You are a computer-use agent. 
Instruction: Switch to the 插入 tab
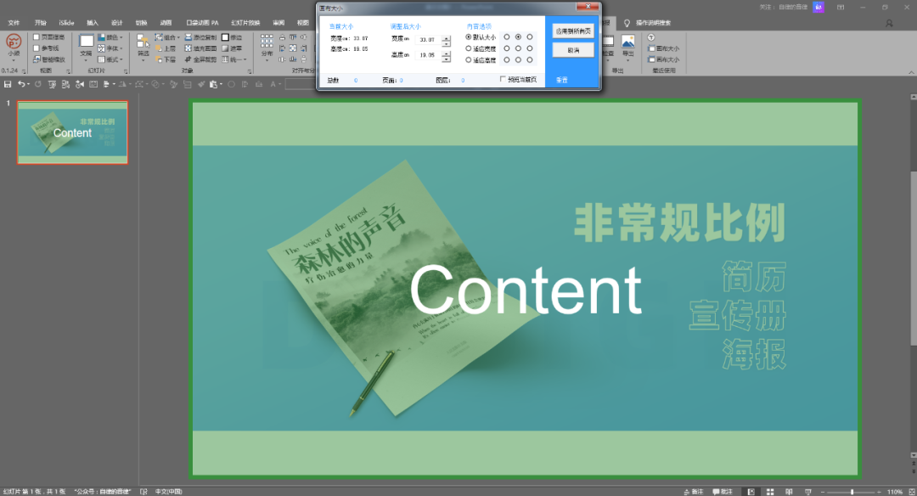(x=93, y=23)
